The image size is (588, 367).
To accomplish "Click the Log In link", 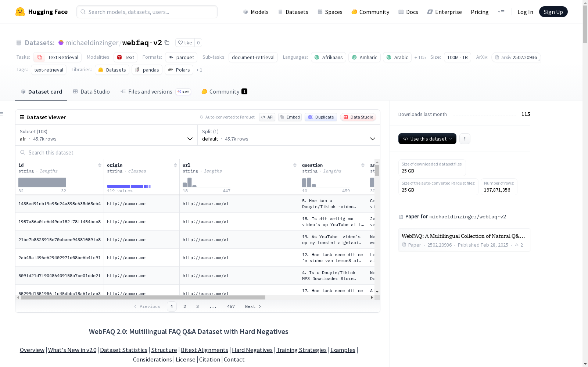I will tap(525, 12).
